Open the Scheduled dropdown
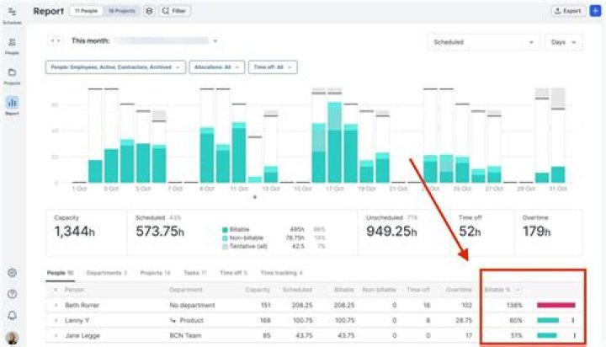 [483, 42]
